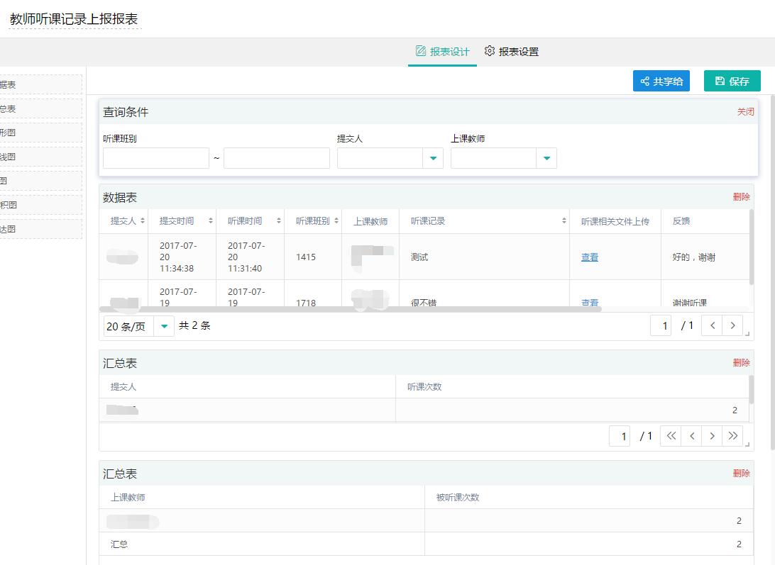The image size is (775, 565).
Task: Switch to the 报表设计 tab
Action: (441, 51)
